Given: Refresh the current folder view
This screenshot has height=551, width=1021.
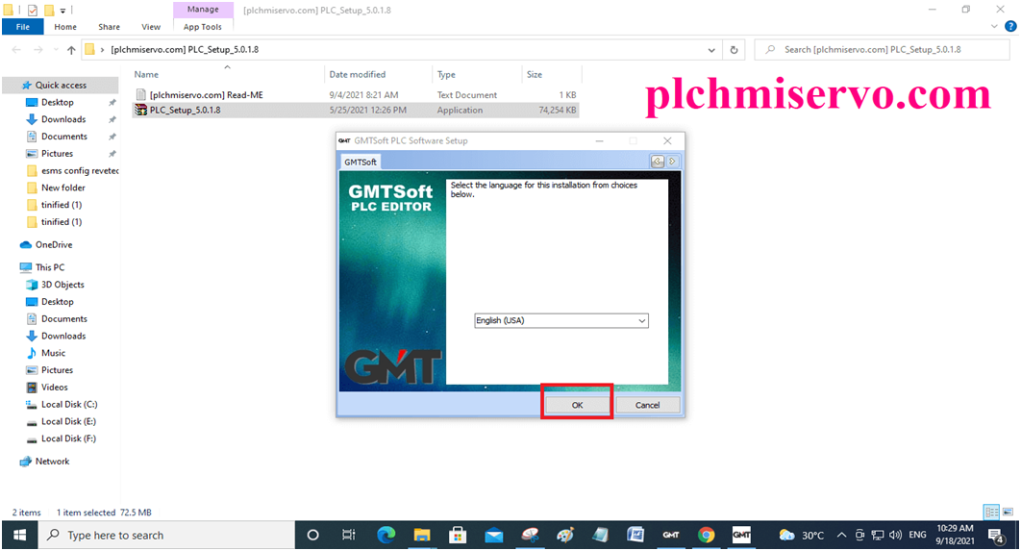Looking at the screenshot, I should point(735,50).
